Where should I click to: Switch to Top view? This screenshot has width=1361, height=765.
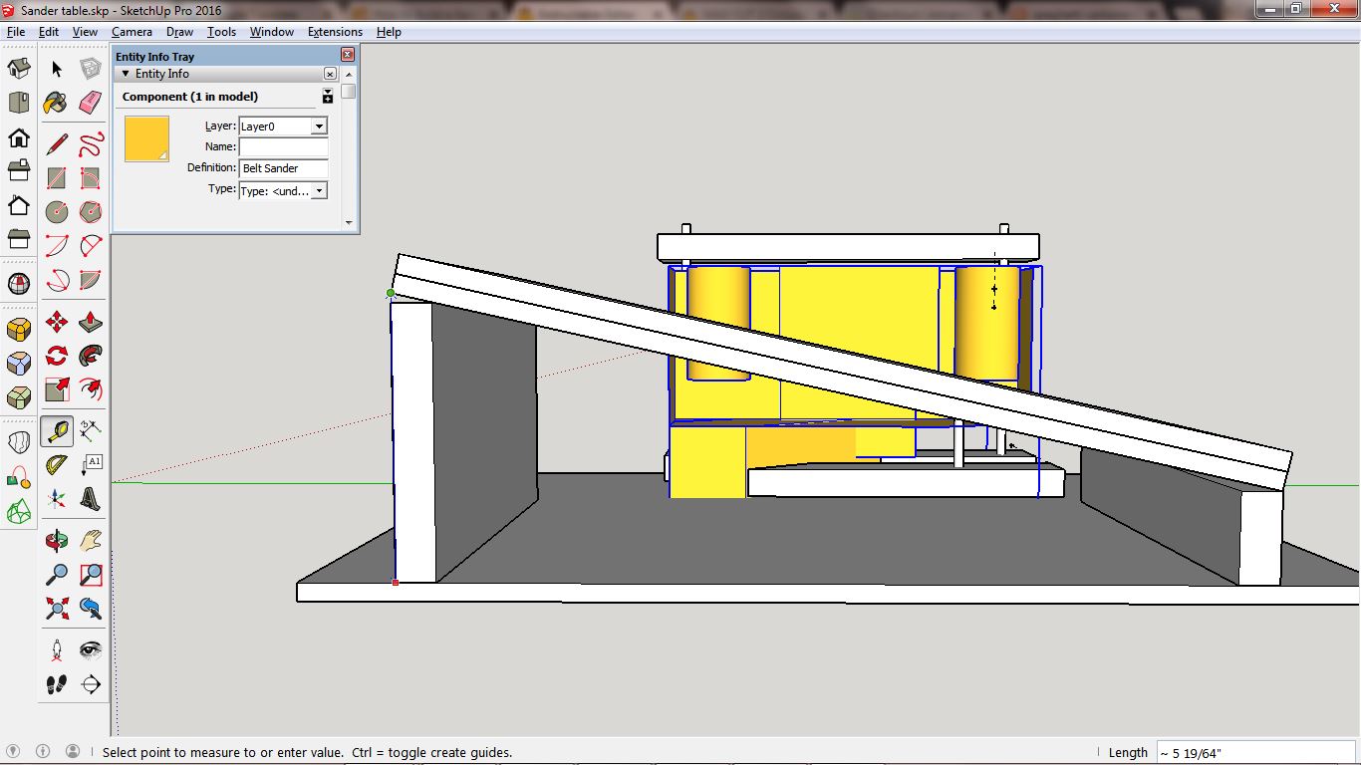click(19, 103)
